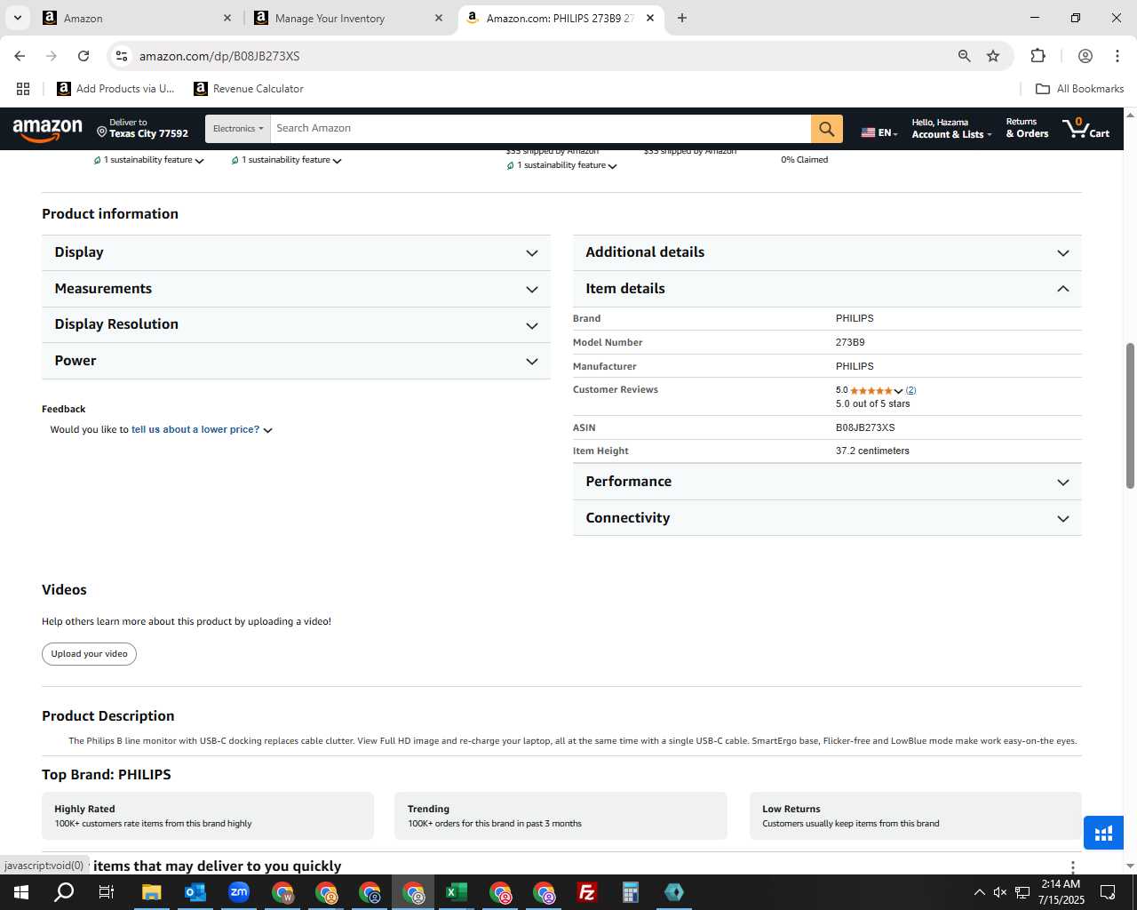Open FileZilla from taskbar
Screen dimensions: 1137x910
pyautogui.click(x=587, y=892)
